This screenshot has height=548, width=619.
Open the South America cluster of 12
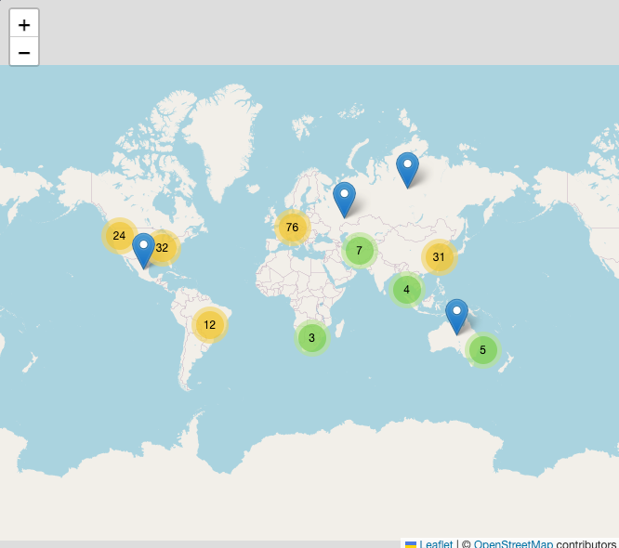click(x=210, y=325)
